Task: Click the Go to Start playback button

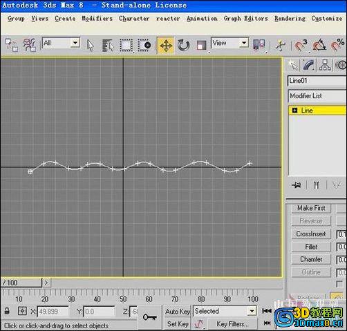Action: (x=267, y=311)
